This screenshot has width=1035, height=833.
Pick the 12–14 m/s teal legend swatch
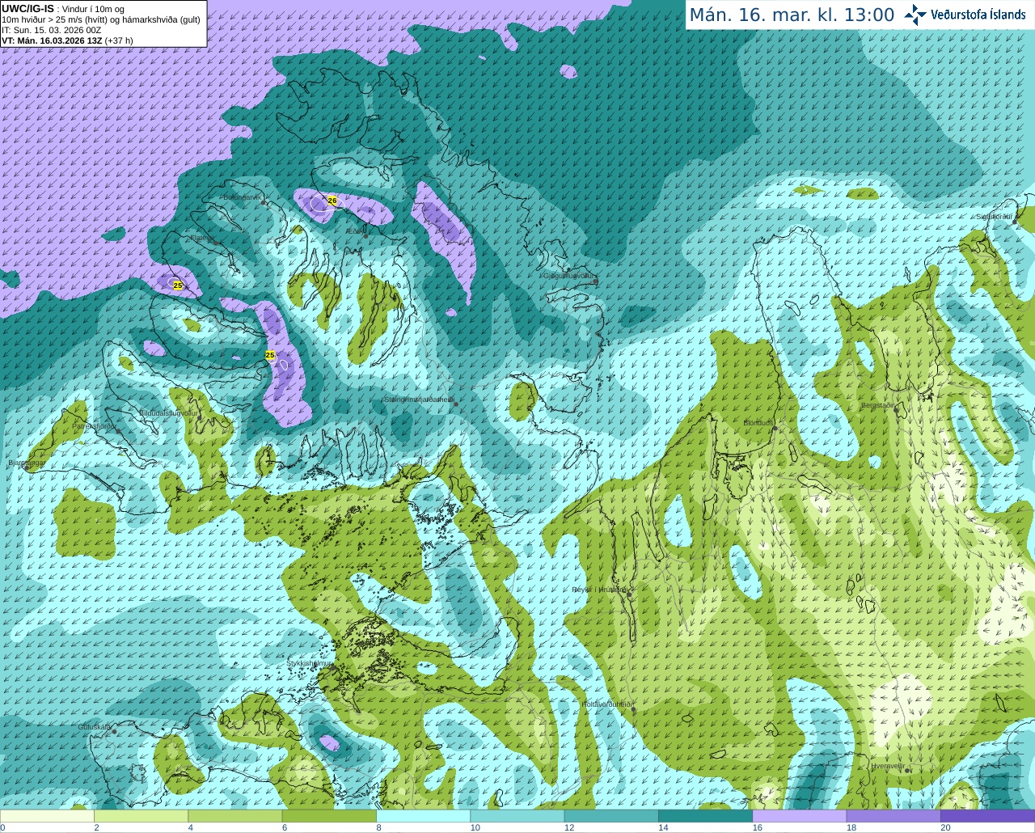[x=611, y=816]
